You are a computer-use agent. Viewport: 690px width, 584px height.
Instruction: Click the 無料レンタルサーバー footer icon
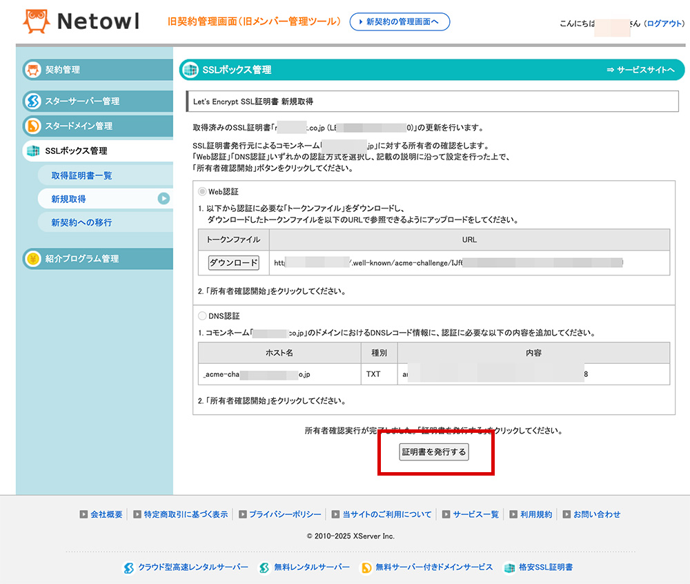(x=263, y=567)
